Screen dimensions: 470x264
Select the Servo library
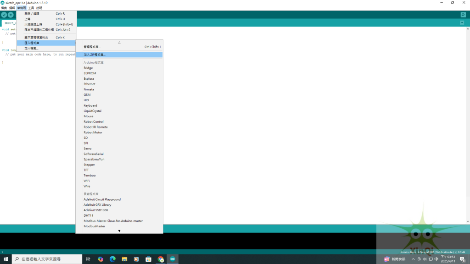click(x=119, y=149)
